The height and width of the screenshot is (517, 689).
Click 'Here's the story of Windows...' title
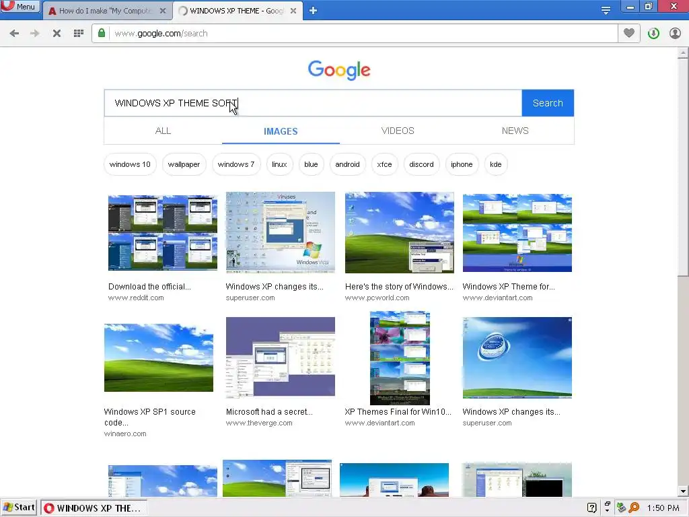click(399, 287)
